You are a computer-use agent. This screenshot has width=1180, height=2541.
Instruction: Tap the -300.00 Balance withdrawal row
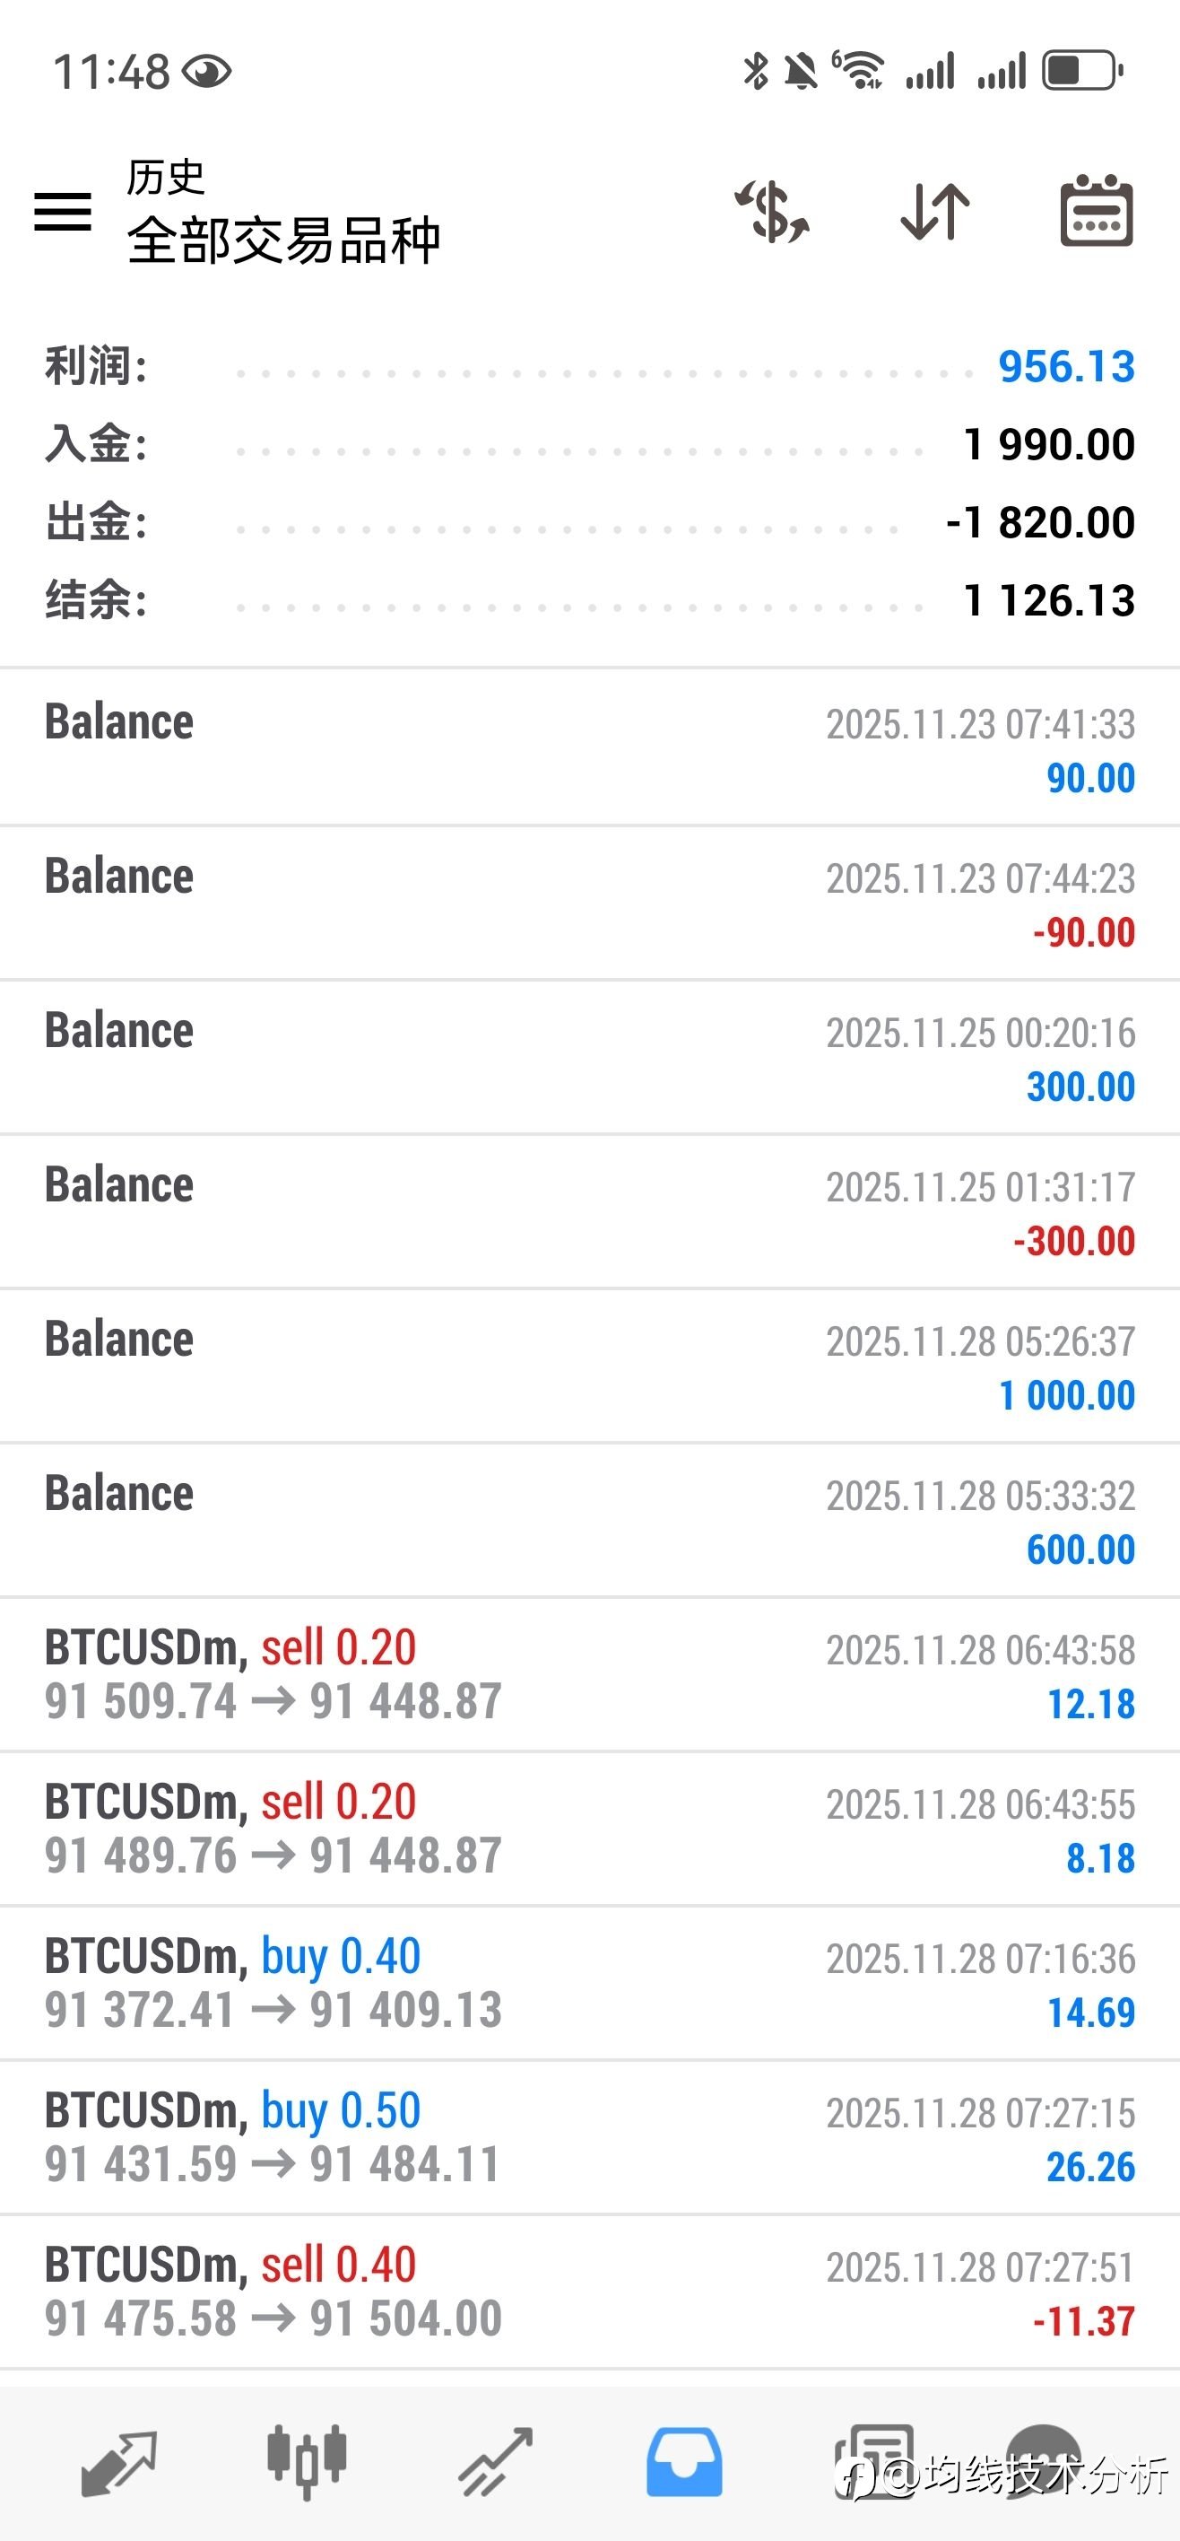589,1212
